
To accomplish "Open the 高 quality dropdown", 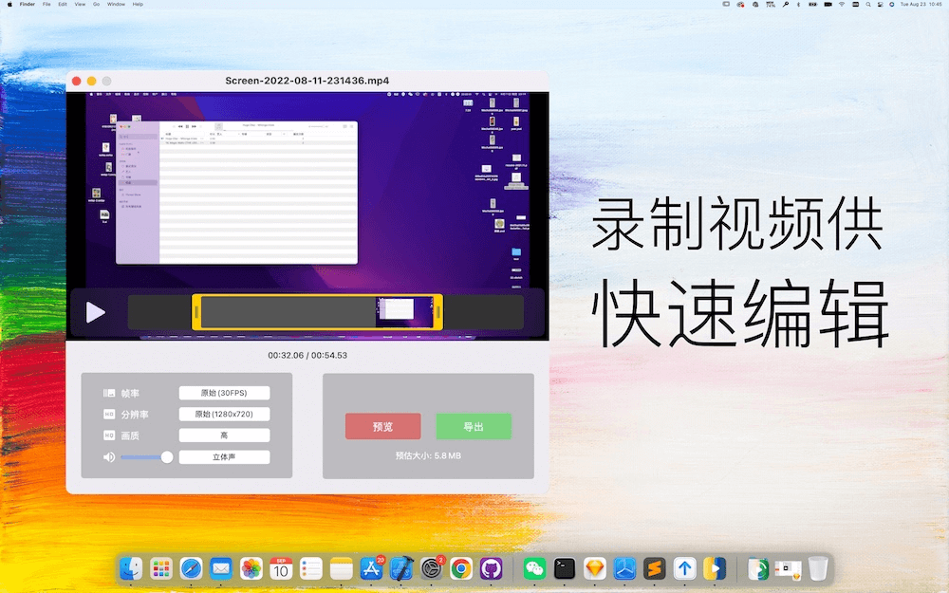I will click(225, 435).
